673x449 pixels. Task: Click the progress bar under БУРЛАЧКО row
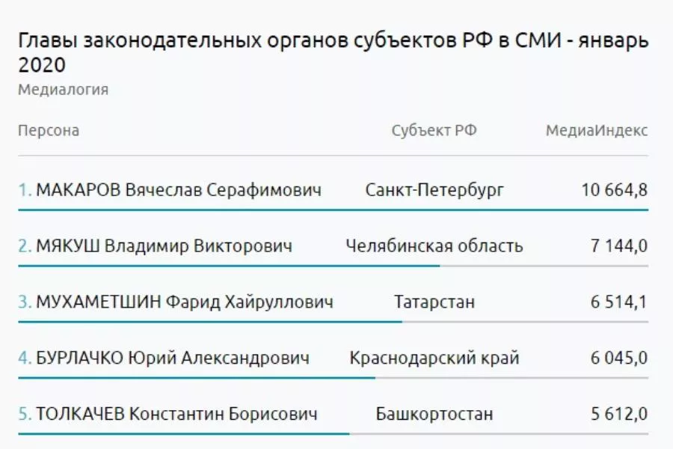click(196, 378)
